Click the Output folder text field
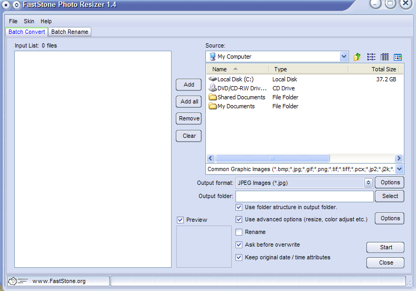This screenshot has height=291, width=416. click(x=305, y=196)
